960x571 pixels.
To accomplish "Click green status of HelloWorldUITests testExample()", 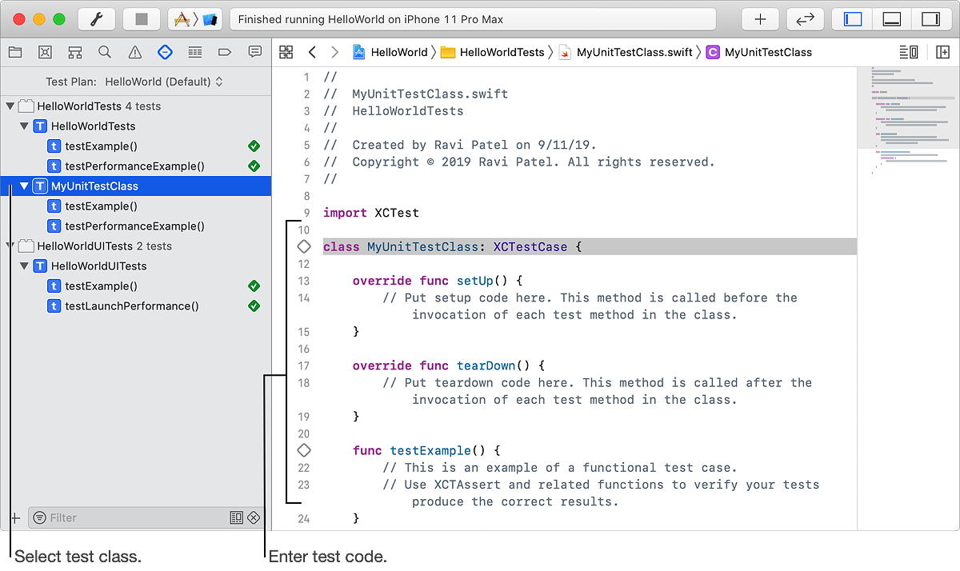I will (x=254, y=285).
